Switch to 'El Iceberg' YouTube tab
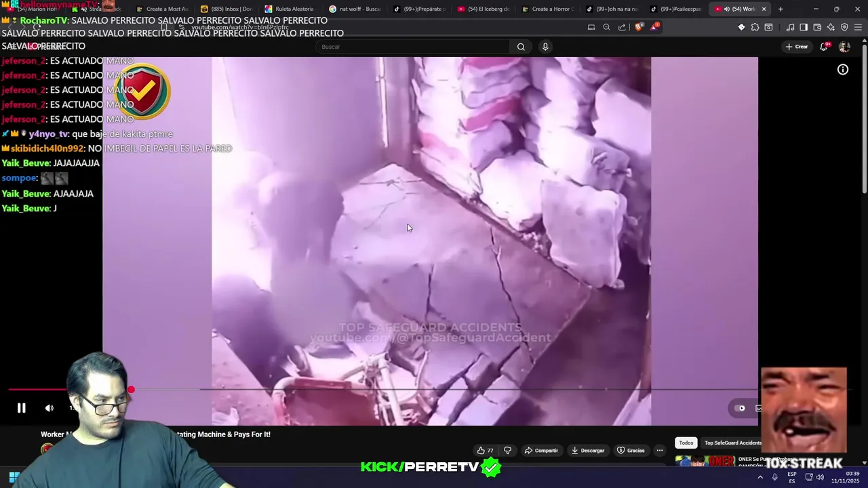Image resolution: width=868 pixels, height=488 pixels. [x=484, y=9]
